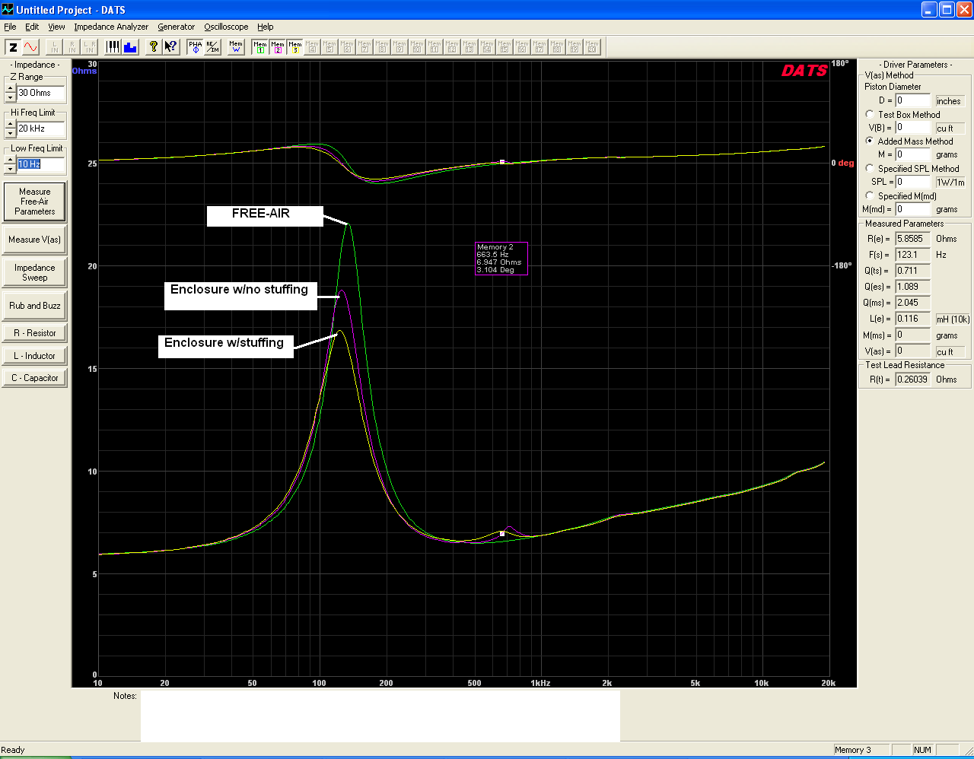Image resolution: width=974 pixels, height=759 pixels.
Task: Click the Mem 8 toolbar icon
Action: [383, 47]
